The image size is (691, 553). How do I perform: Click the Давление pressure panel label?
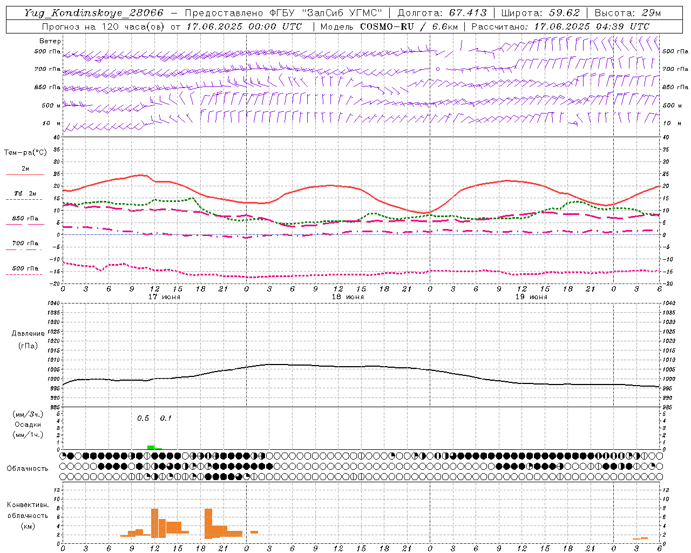(28, 334)
